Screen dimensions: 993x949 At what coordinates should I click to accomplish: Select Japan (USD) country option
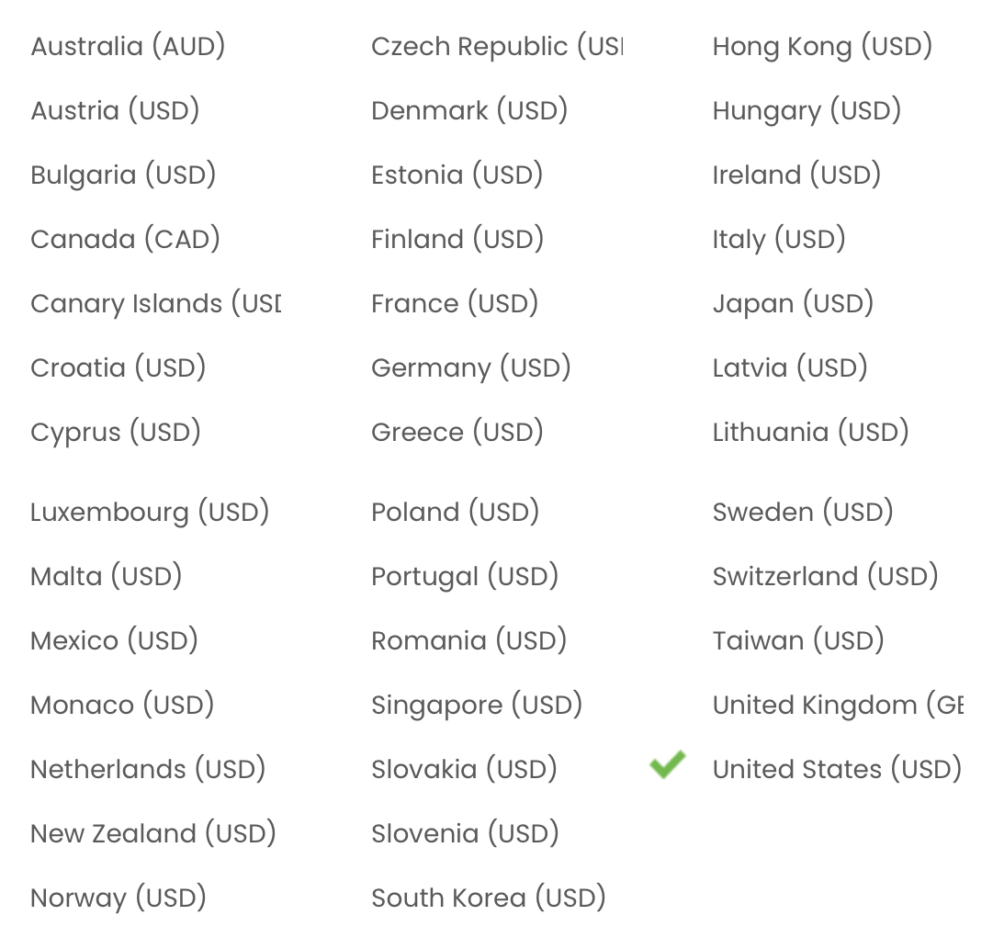click(x=792, y=303)
